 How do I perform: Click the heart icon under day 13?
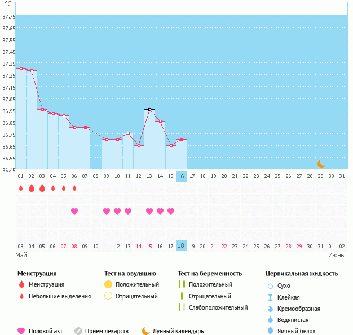click(x=149, y=211)
